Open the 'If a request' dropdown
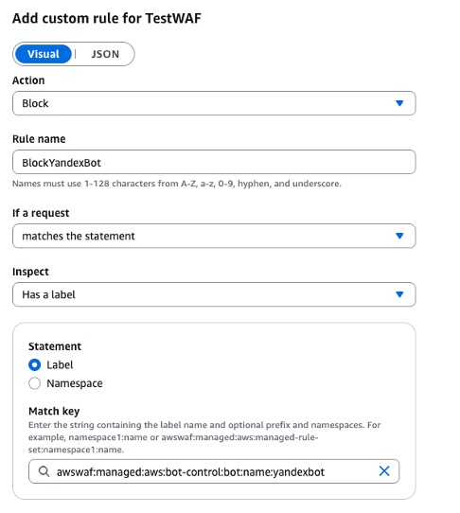Viewport: 460px width, 513px height. point(214,236)
